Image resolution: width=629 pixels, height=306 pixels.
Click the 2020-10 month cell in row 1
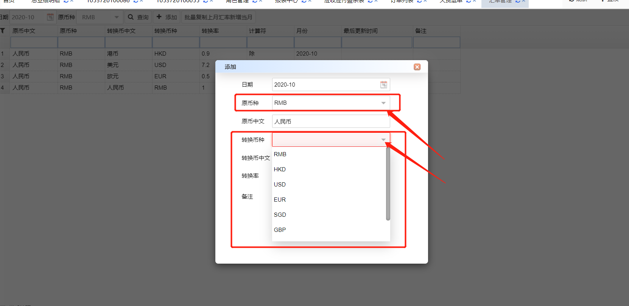click(318, 54)
